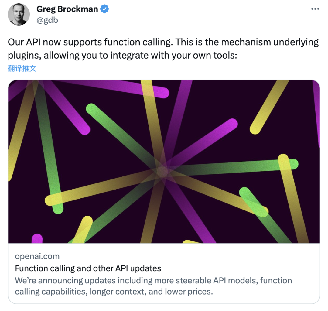Open the three-dot more options menu
This screenshot has height=311, width=328.
315,9
